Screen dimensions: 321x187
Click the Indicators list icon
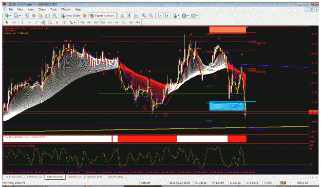[x=175, y=16]
